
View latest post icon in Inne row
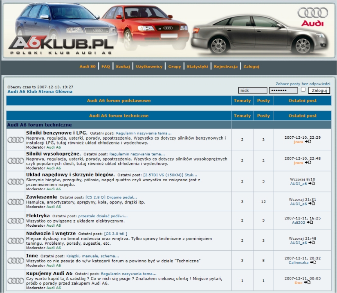[x=313, y=262]
